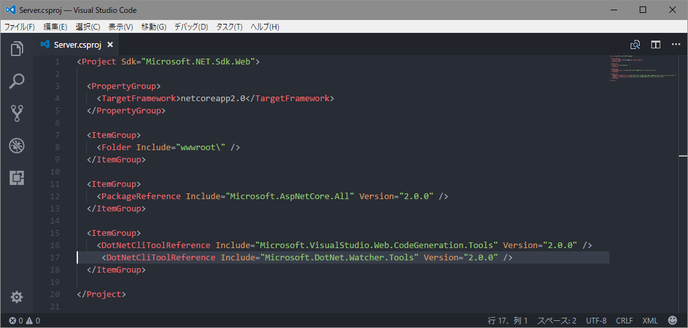Click opening ItemGroup tag on line 15
This screenshot has width=688, height=328.
click(x=114, y=233)
